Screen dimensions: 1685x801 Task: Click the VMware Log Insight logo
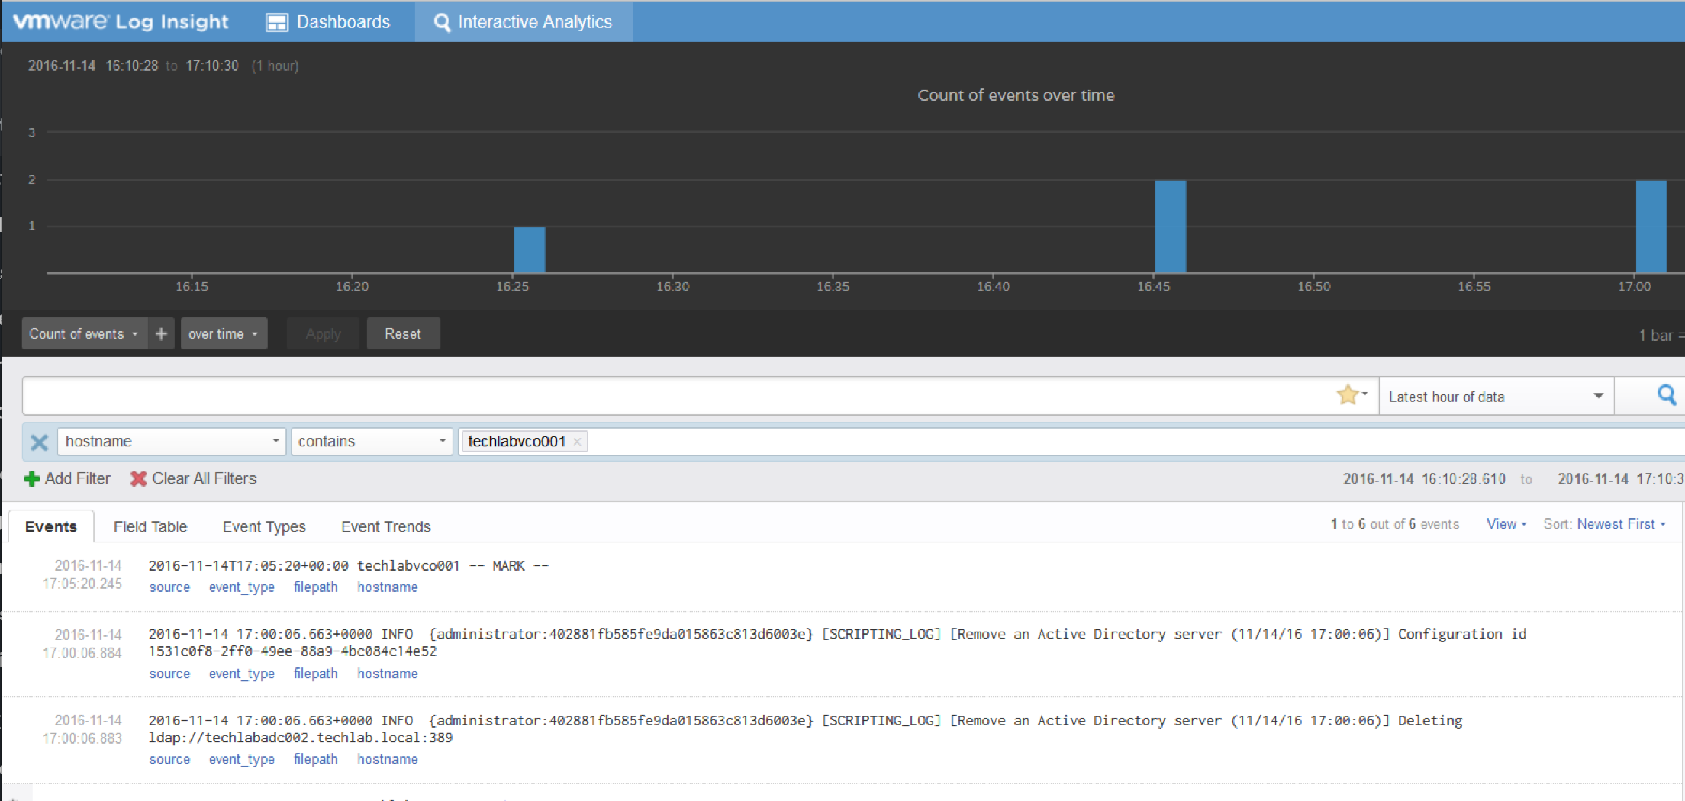pyautogui.click(x=121, y=21)
